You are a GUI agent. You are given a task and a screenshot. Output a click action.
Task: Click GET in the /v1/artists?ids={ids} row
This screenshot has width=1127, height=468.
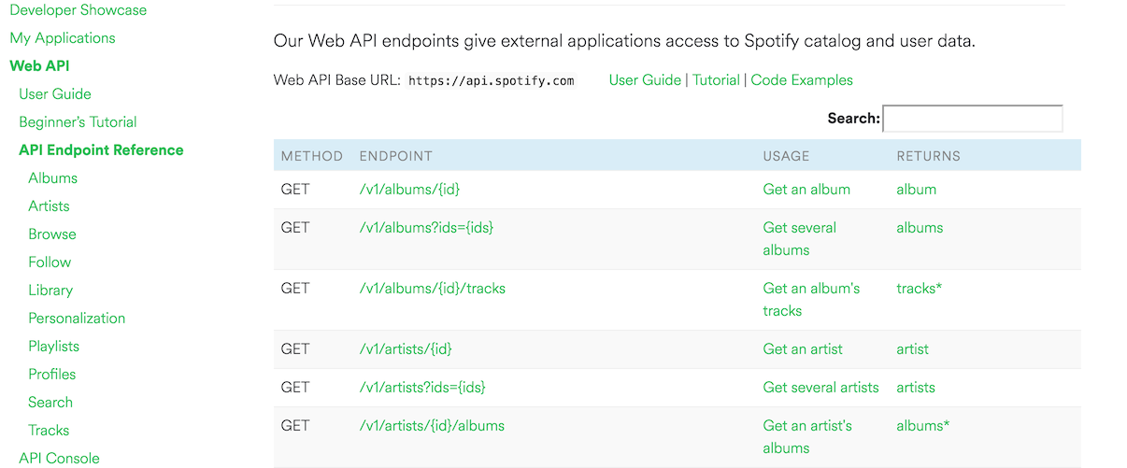[295, 388]
